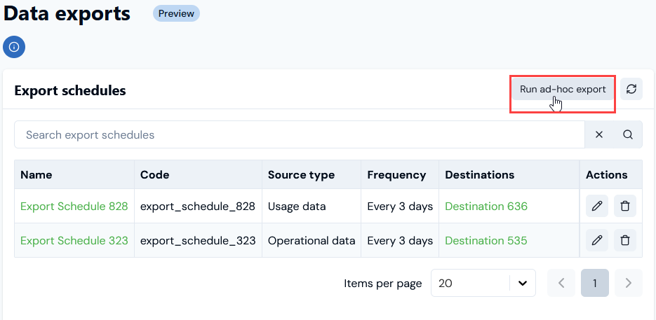Edit Export Schedule 323 with pencil icon
Screen dimensions: 656x320
597,240
